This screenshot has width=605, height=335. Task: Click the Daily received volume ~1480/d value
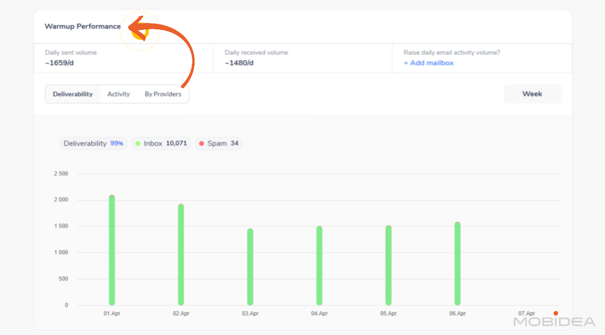click(239, 63)
